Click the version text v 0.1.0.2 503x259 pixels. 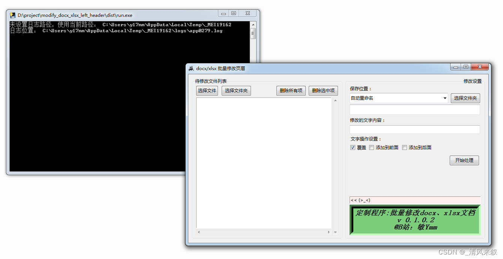click(x=416, y=220)
